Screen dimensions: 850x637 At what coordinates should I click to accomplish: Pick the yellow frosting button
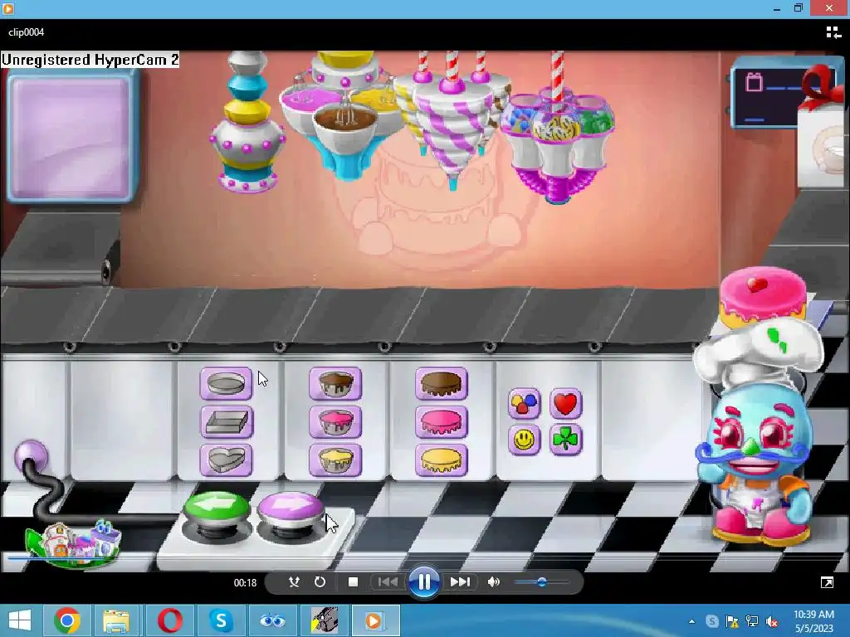click(x=442, y=460)
